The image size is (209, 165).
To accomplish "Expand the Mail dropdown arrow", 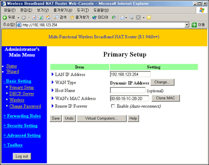I will click(x=126, y=18).
